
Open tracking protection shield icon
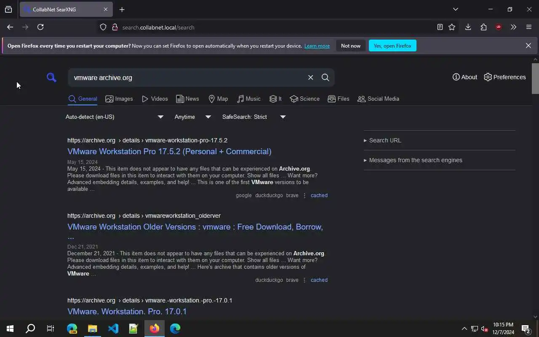[x=103, y=27]
